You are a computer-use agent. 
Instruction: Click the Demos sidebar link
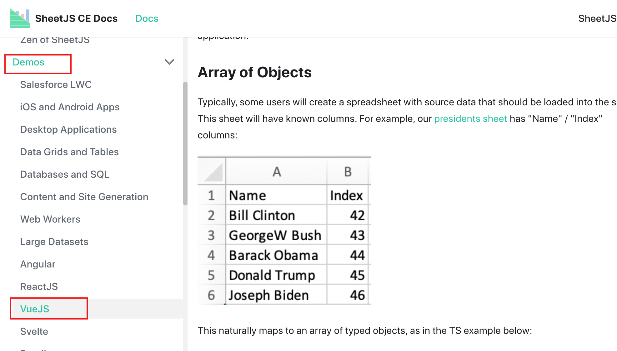point(28,62)
